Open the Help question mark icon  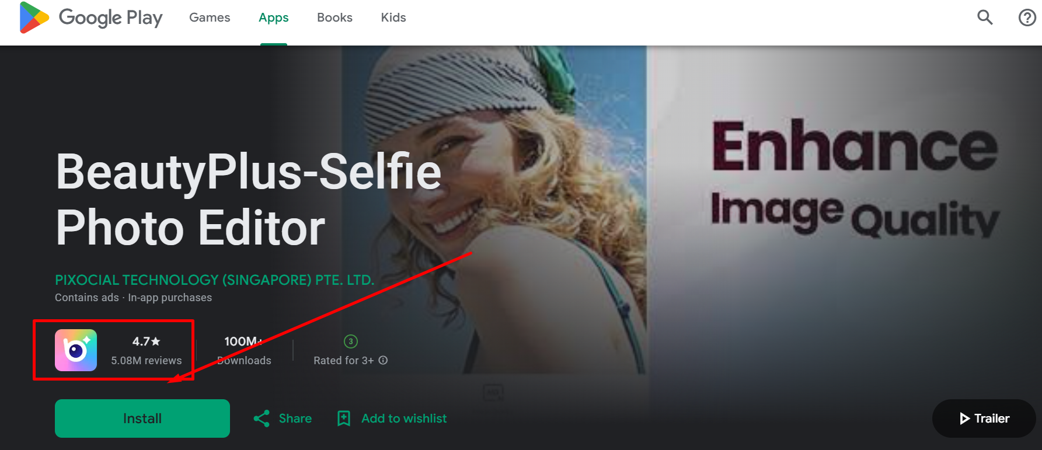tap(1027, 18)
